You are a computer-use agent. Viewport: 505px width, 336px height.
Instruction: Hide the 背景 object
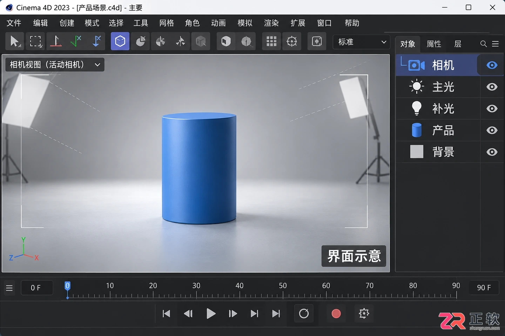(x=492, y=152)
